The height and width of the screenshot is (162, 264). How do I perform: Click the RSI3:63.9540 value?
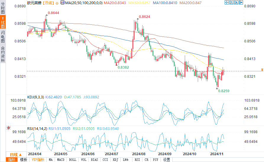tap(108, 129)
